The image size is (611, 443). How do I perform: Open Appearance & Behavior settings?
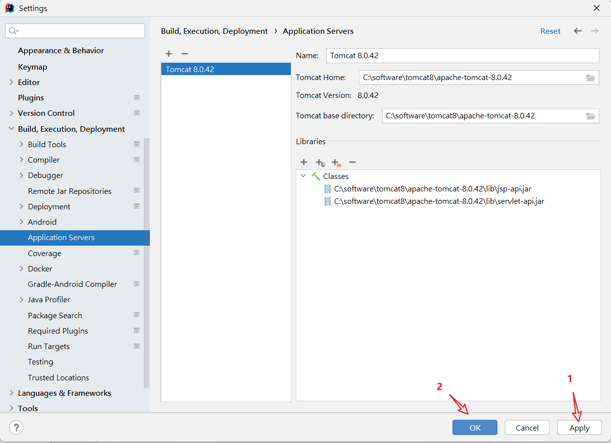click(61, 51)
